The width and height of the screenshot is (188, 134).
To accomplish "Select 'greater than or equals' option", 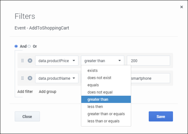I will (x=106, y=114).
